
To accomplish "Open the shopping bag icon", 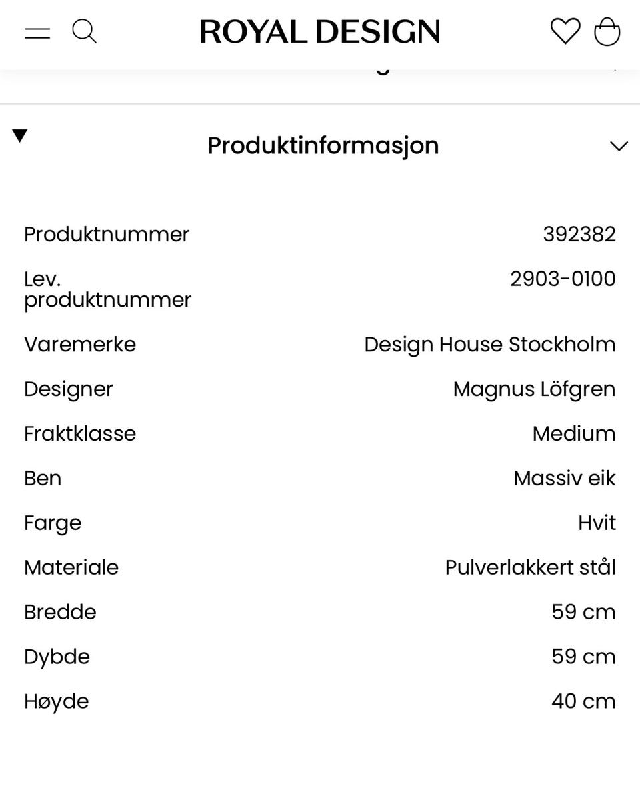I will [607, 31].
